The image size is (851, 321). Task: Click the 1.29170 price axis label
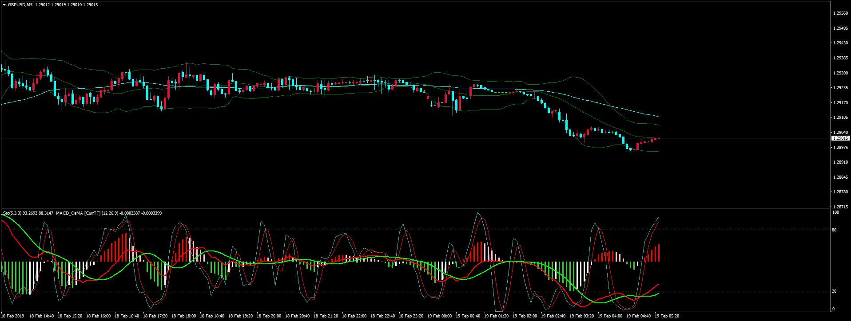point(840,103)
